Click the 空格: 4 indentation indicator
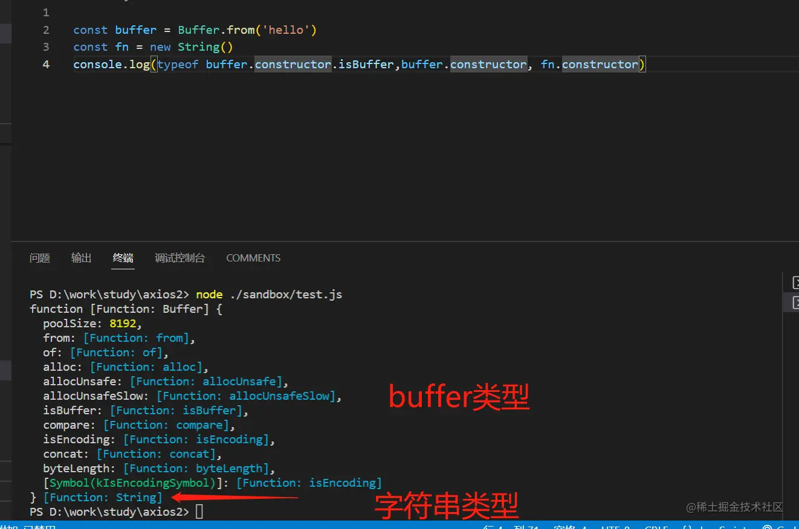This screenshot has height=529, width=799. pyautogui.click(x=571, y=526)
